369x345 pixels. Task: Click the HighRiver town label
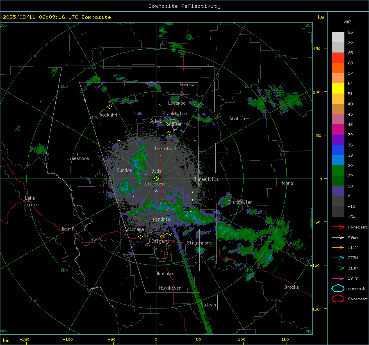pos(170,288)
